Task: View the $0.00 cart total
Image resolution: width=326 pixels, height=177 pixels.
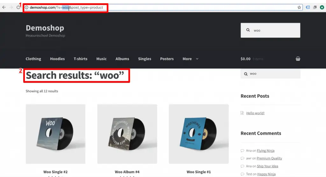Action: (245, 59)
